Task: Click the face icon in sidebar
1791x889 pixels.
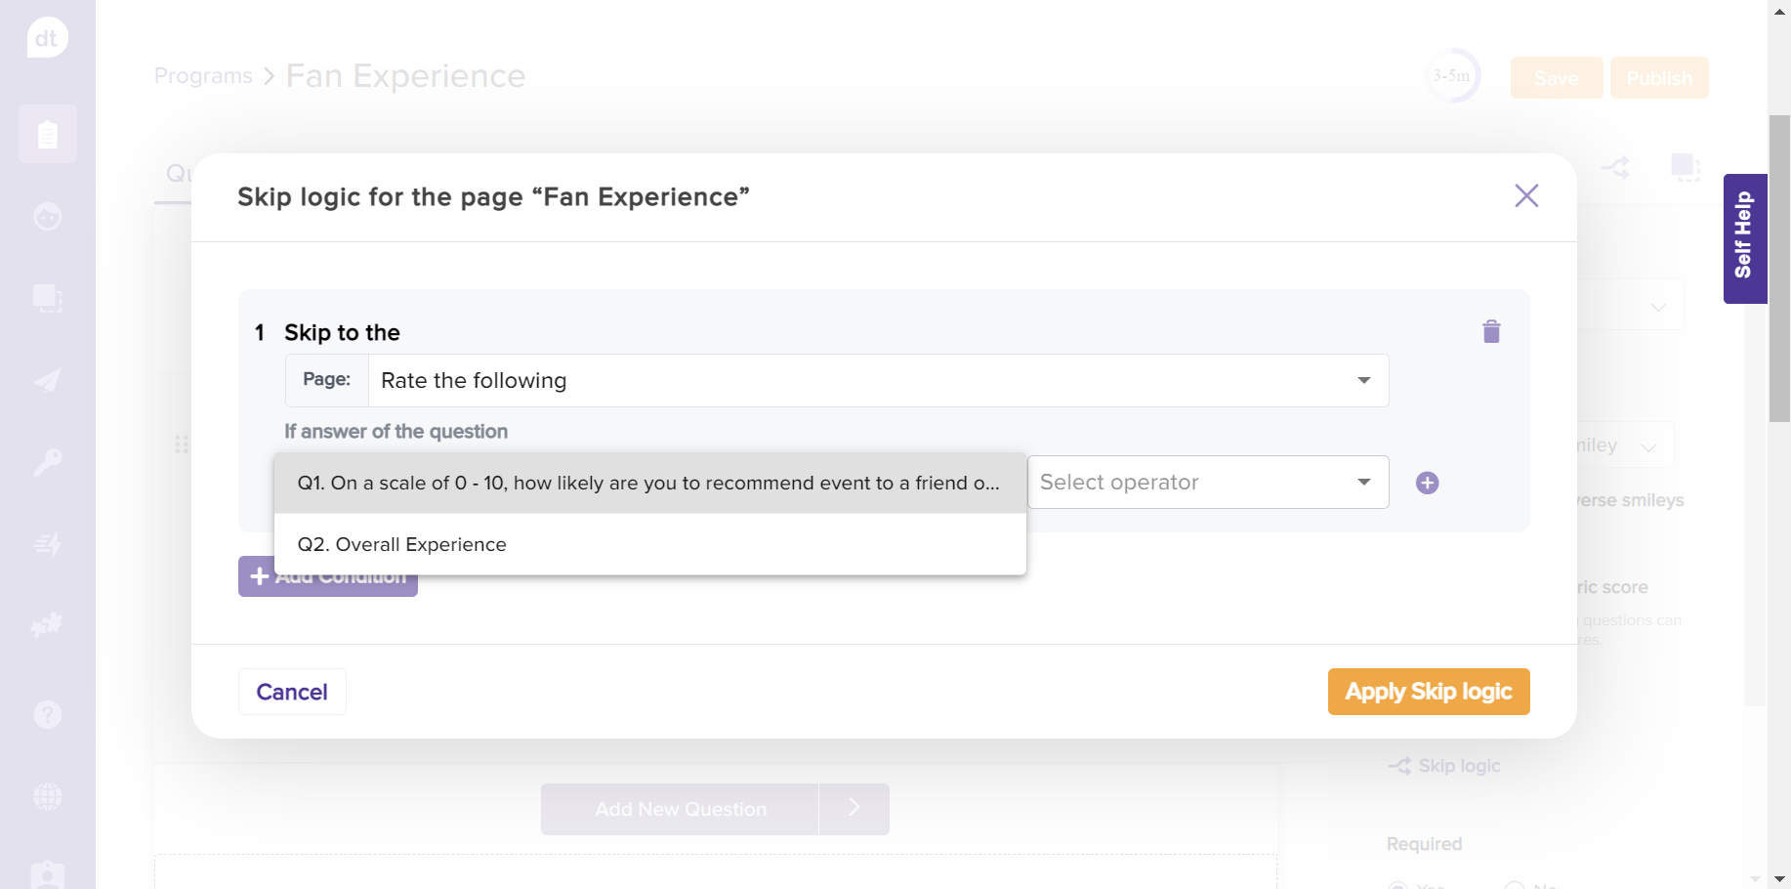Action: (x=47, y=216)
